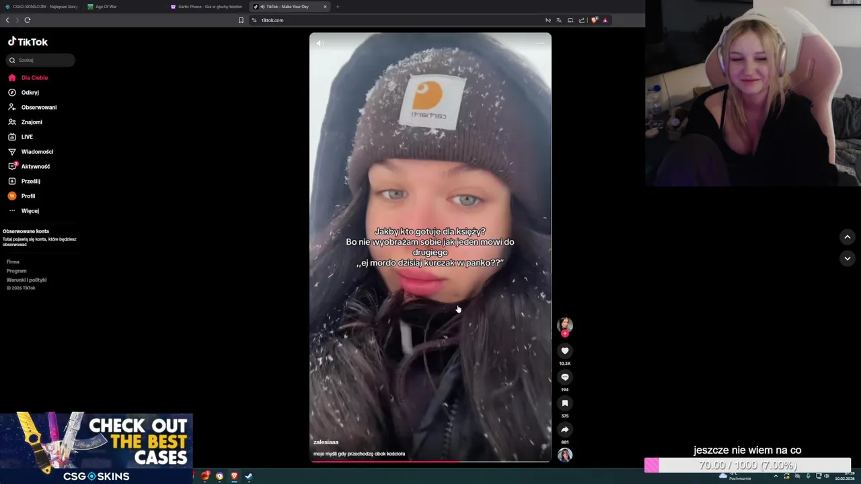
Task: Go to previous video with up arrow
Action: (848, 237)
